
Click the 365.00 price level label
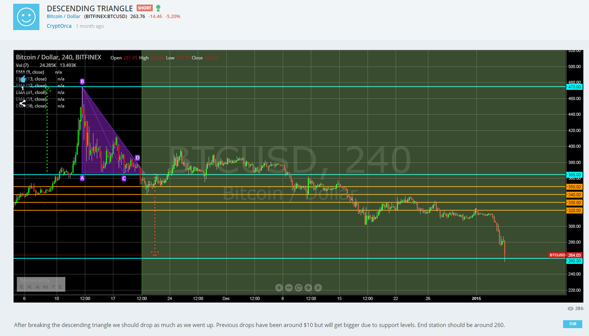[x=574, y=174]
